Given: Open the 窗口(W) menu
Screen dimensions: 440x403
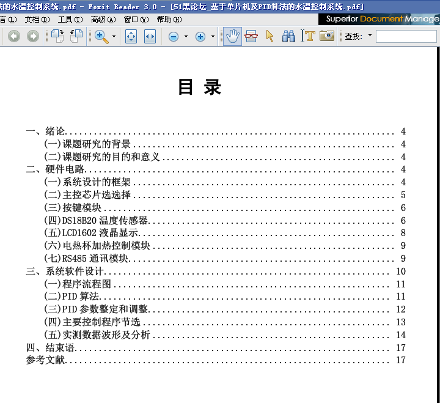Looking at the screenshot, I should (136, 20).
